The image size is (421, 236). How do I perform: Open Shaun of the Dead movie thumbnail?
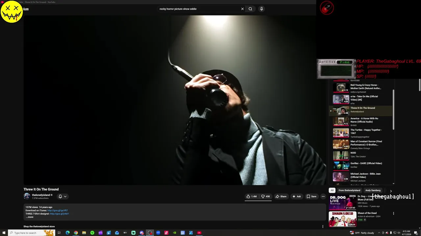click(342, 219)
